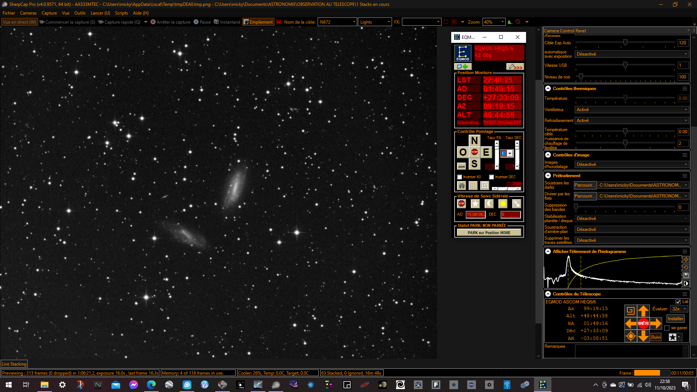Toggle the Suivi tracking button
697x392 pixels.
(656, 337)
